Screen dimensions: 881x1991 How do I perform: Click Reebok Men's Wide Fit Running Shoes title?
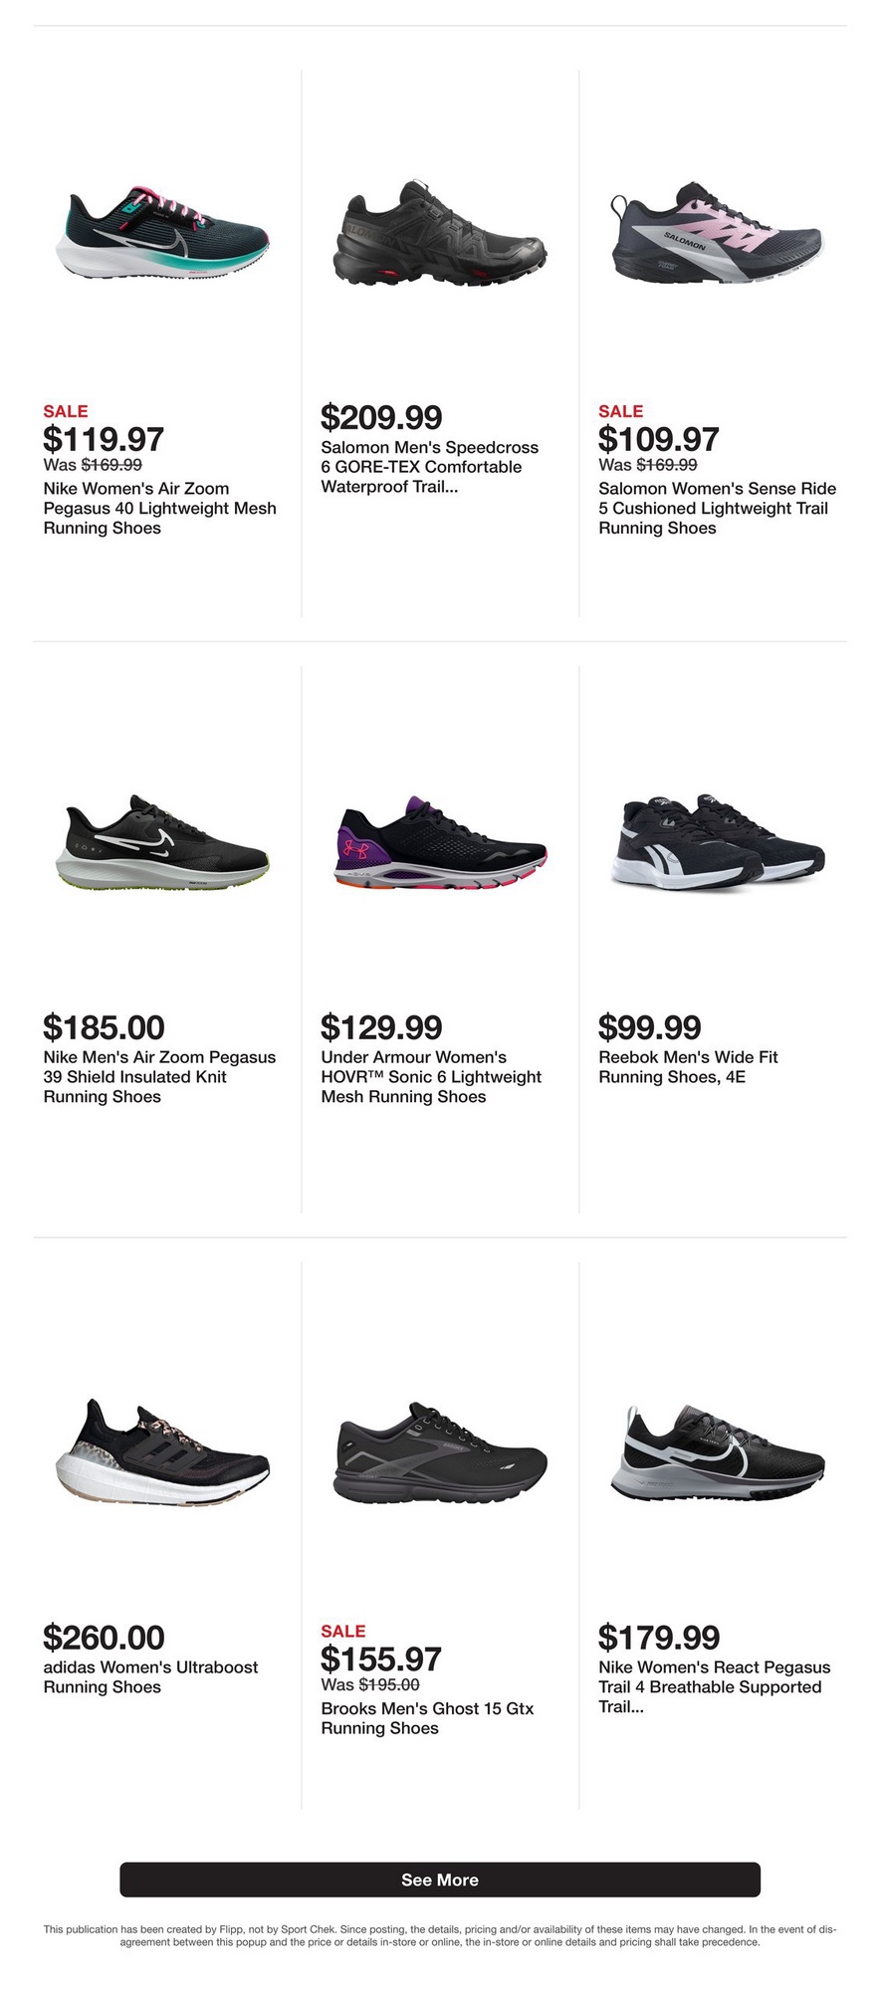[x=688, y=1067]
